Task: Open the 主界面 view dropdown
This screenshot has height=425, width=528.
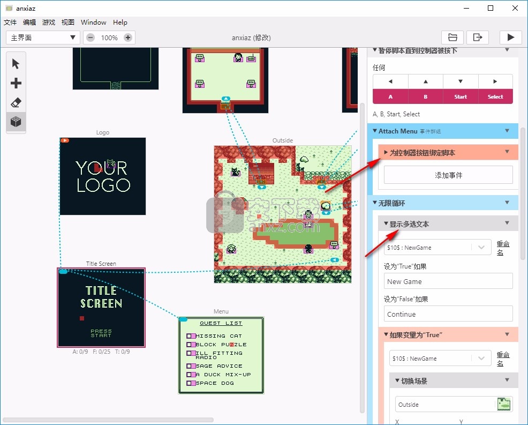Action: click(x=43, y=38)
